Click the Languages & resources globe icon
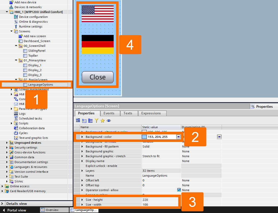The image size is (278, 213). point(11,167)
